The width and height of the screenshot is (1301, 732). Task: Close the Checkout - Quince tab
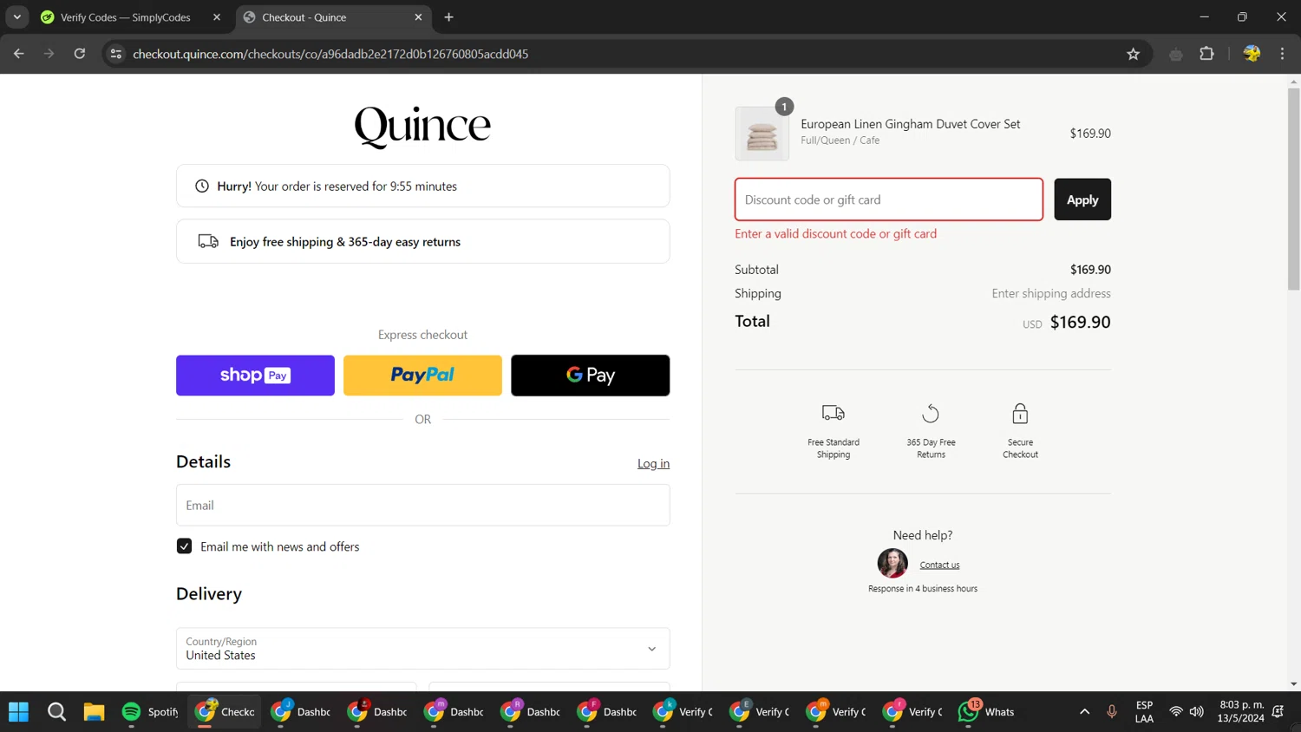coord(418,17)
